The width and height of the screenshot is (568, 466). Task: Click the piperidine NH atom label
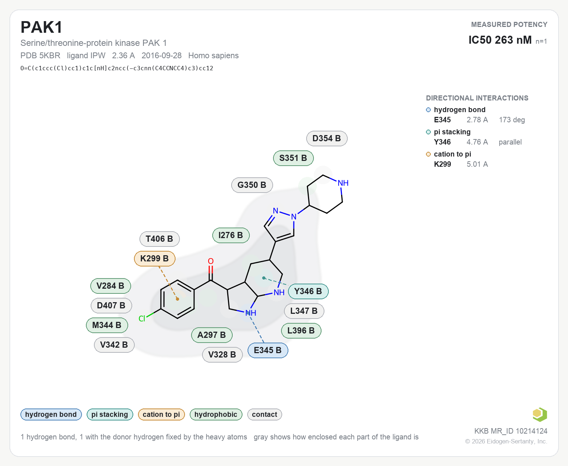click(x=343, y=183)
